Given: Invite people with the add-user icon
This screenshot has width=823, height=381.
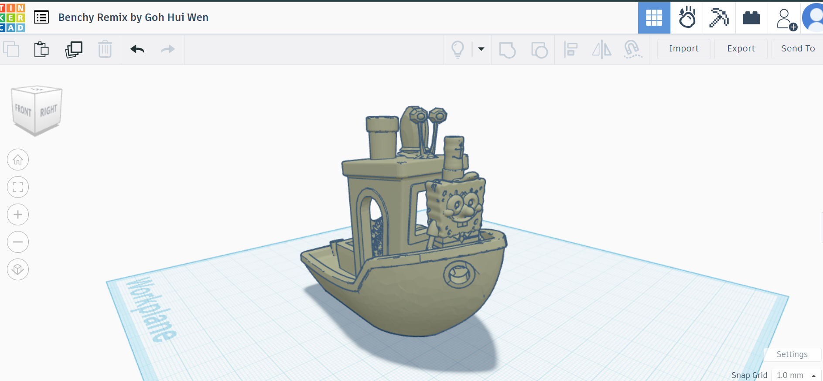Looking at the screenshot, I should pos(786,20).
